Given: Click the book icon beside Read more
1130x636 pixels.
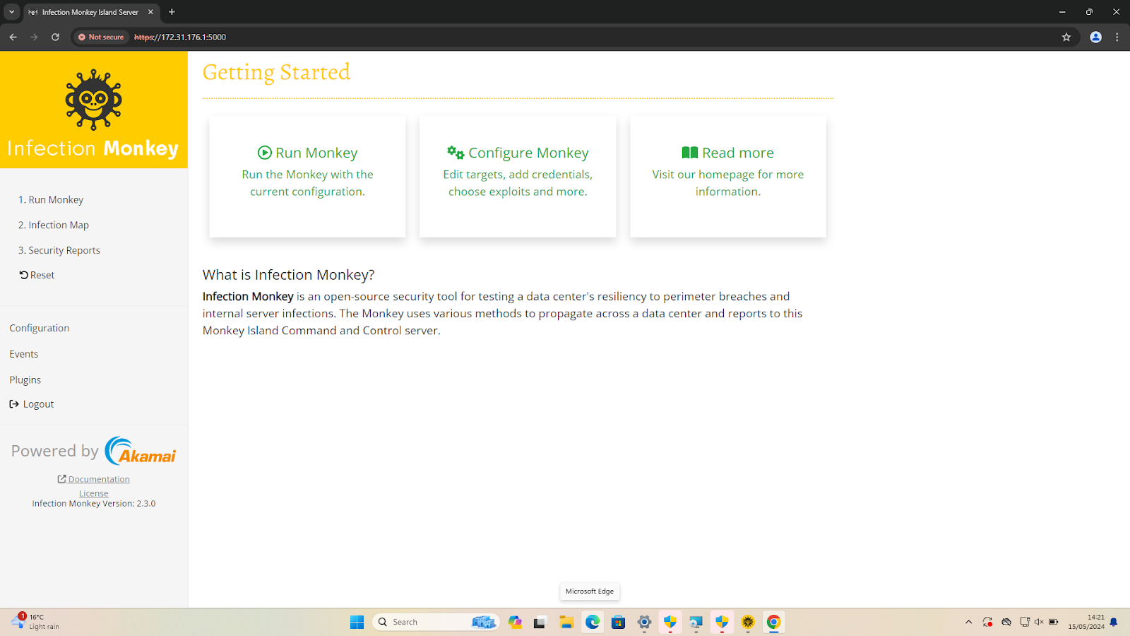Looking at the screenshot, I should click(x=690, y=153).
